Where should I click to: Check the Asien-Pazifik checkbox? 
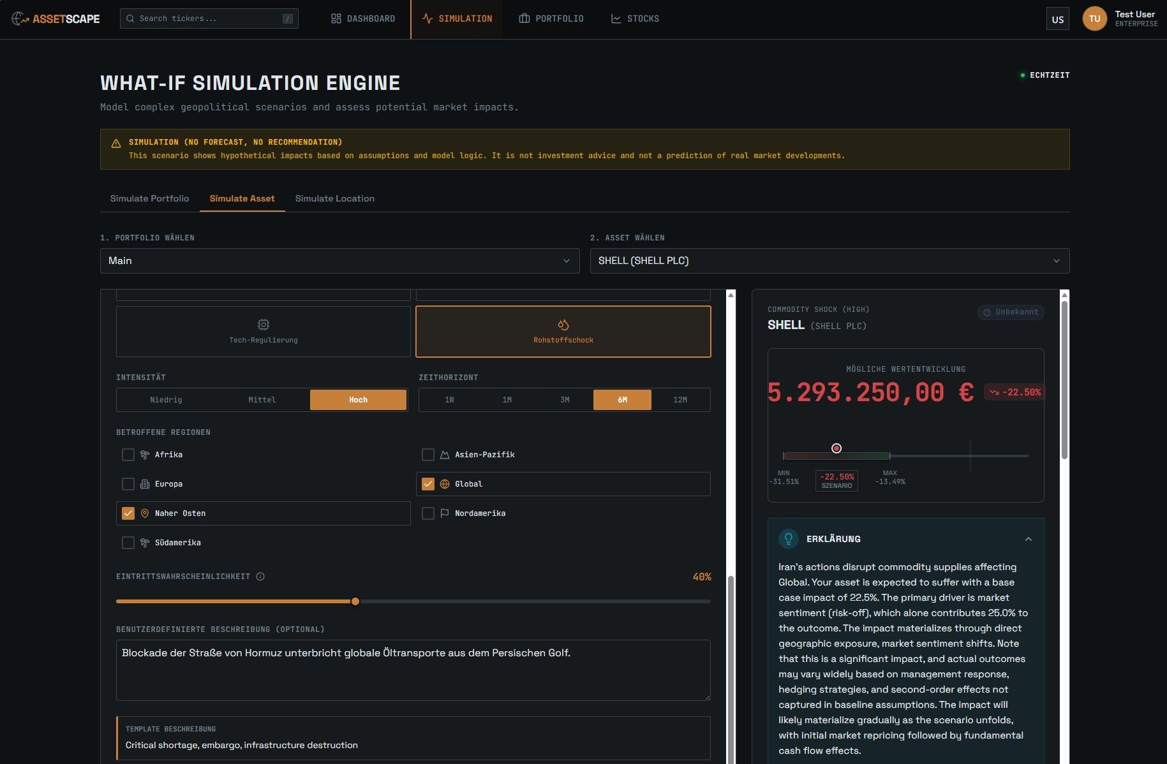(428, 455)
